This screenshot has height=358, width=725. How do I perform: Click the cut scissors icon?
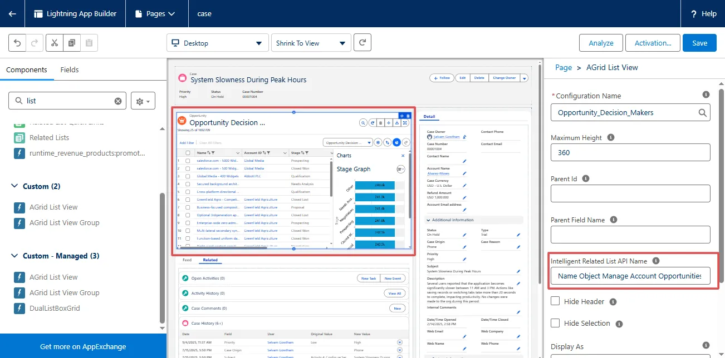click(x=54, y=43)
